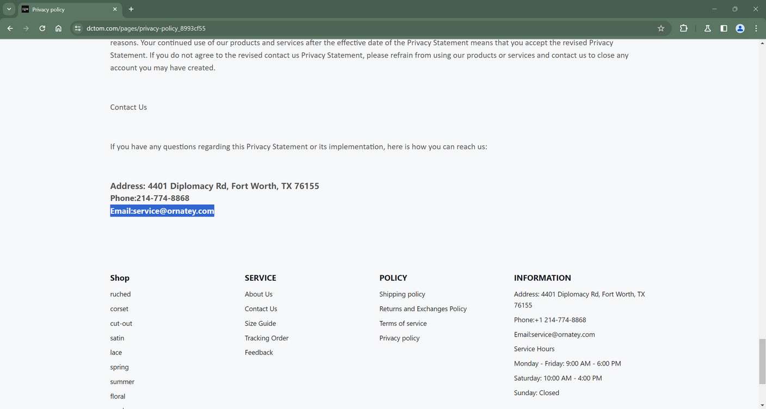766x409 pixels.
Task: Open the footer Privacy policy link
Action: pyautogui.click(x=399, y=338)
